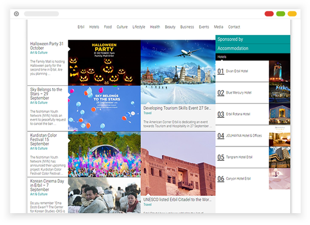Open the Media menu item
This screenshot has width=310, height=225.
pos(219,27)
